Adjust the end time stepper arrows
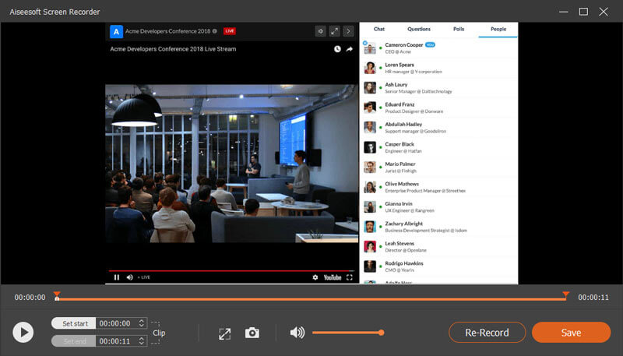Image resolution: width=623 pixels, height=356 pixels. (141, 340)
